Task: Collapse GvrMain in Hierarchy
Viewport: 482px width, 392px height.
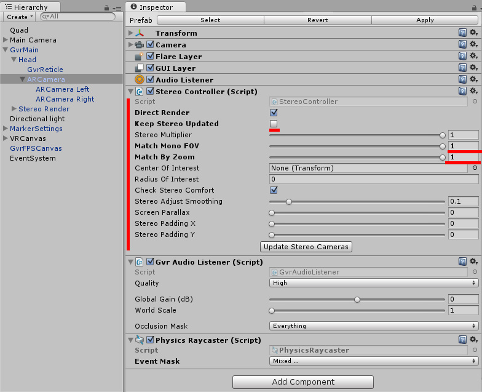Action: (5, 50)
